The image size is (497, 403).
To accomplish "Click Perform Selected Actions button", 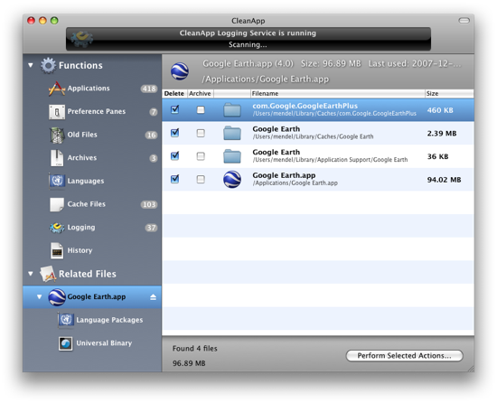I will pos(404,355).
